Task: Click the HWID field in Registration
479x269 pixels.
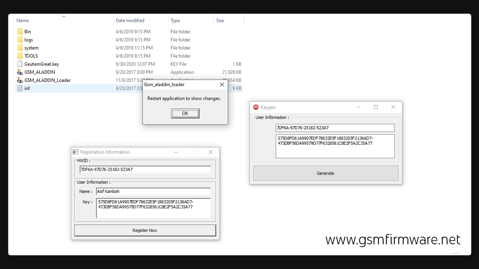Action: click(145, 169)
